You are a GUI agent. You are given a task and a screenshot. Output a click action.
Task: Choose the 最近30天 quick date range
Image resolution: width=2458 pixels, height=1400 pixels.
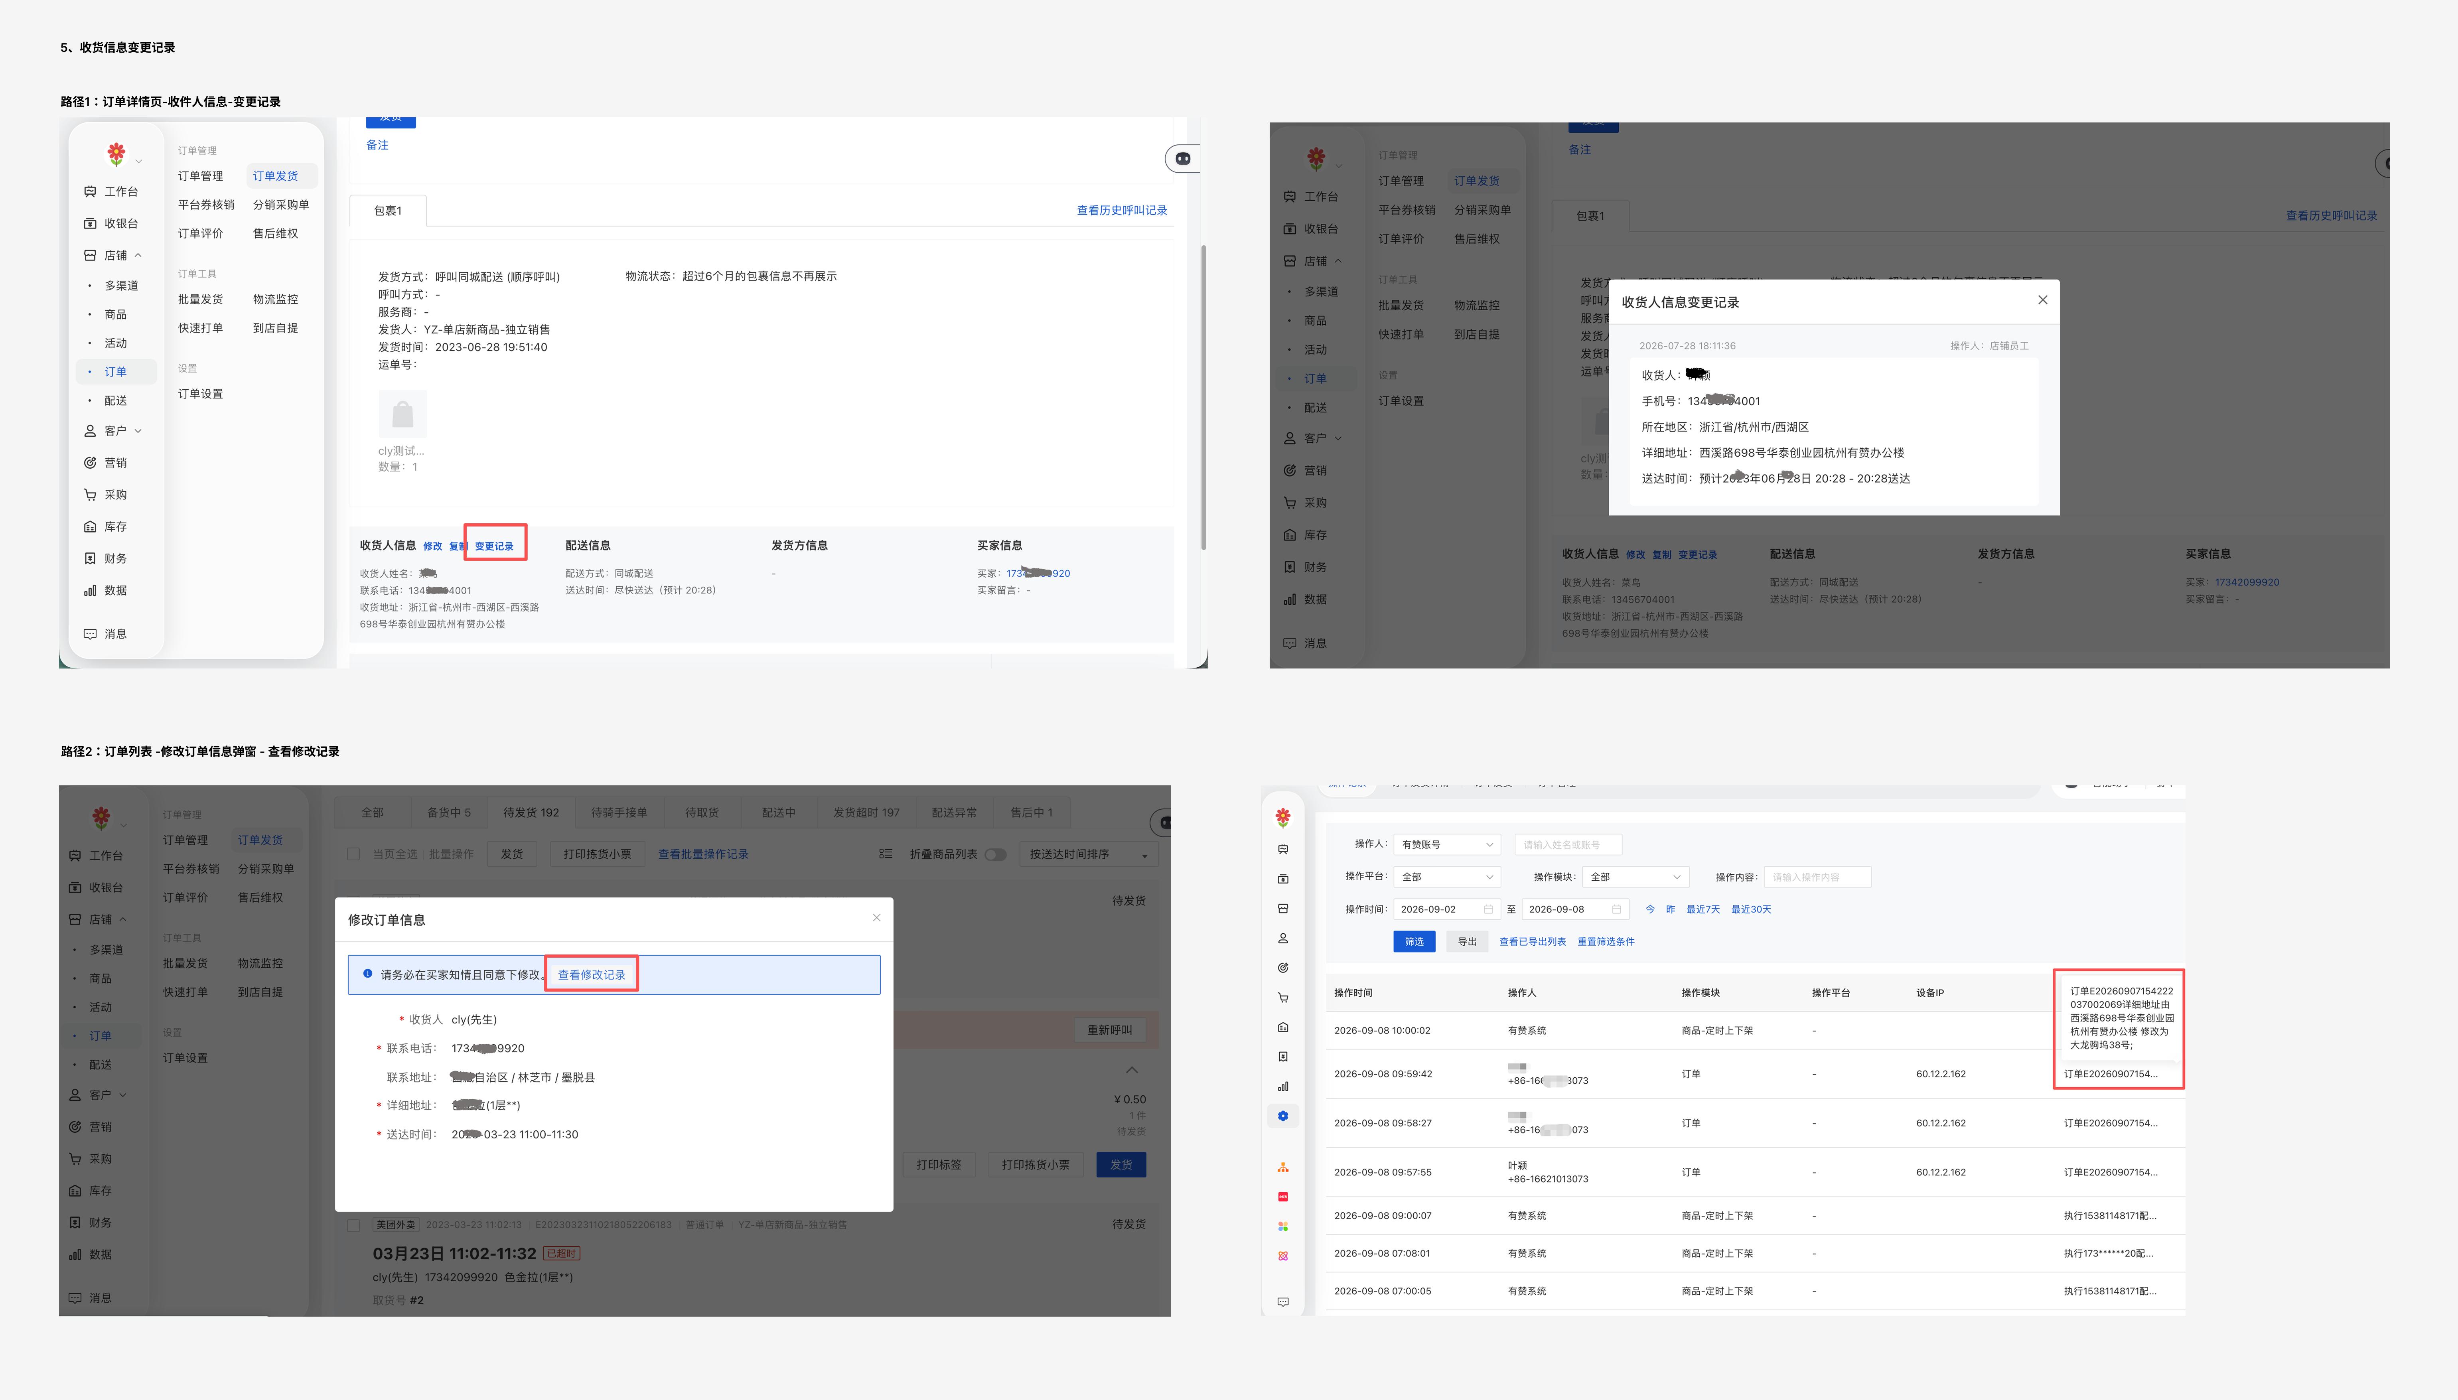[x=1750, y=910]
